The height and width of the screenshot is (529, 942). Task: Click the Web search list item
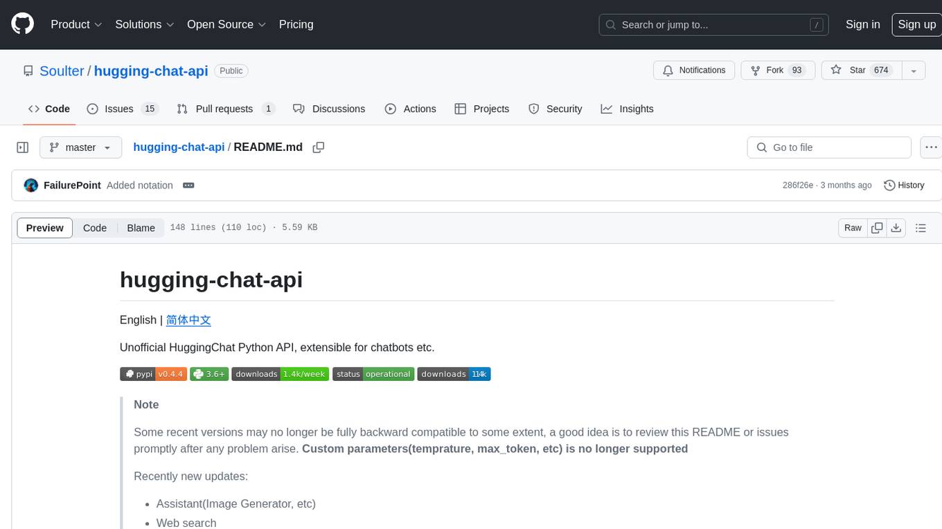(186, 523)
